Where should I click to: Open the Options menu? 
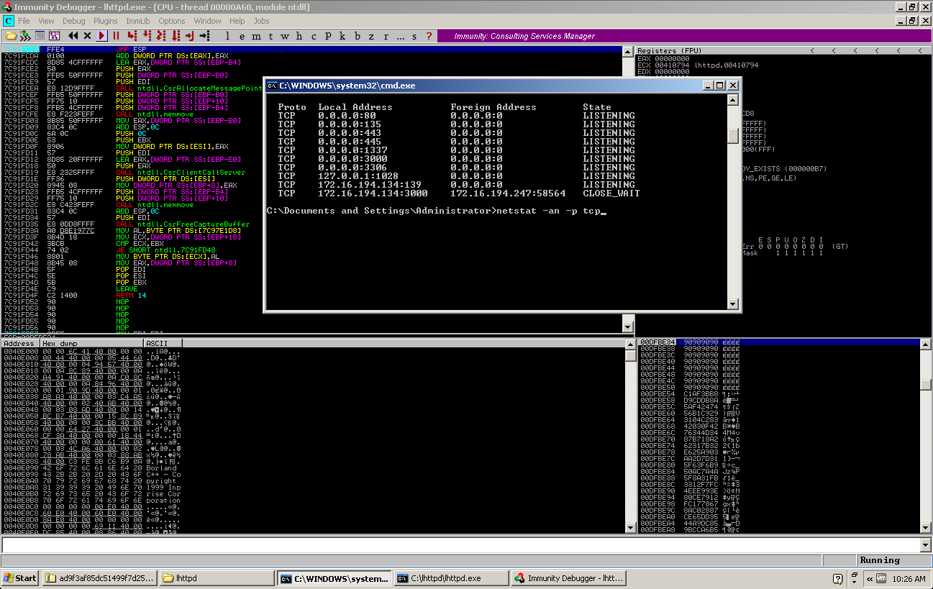(x=172, y=21)
